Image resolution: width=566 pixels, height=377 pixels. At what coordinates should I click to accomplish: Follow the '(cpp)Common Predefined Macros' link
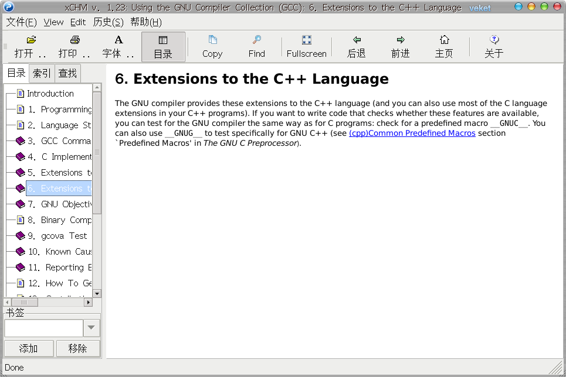[x=412, y=133]
